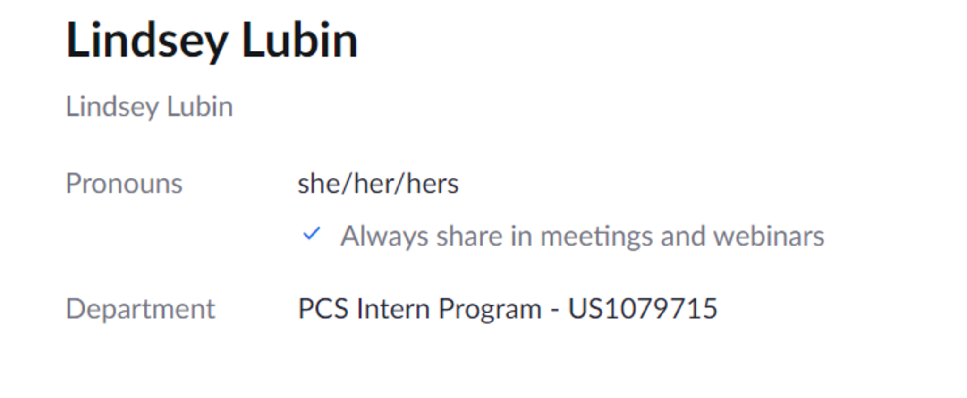Click the word webinars in sharing option
Image resolution: width=967 pixels, height=398 pixels.
click(x=769, y=236)
